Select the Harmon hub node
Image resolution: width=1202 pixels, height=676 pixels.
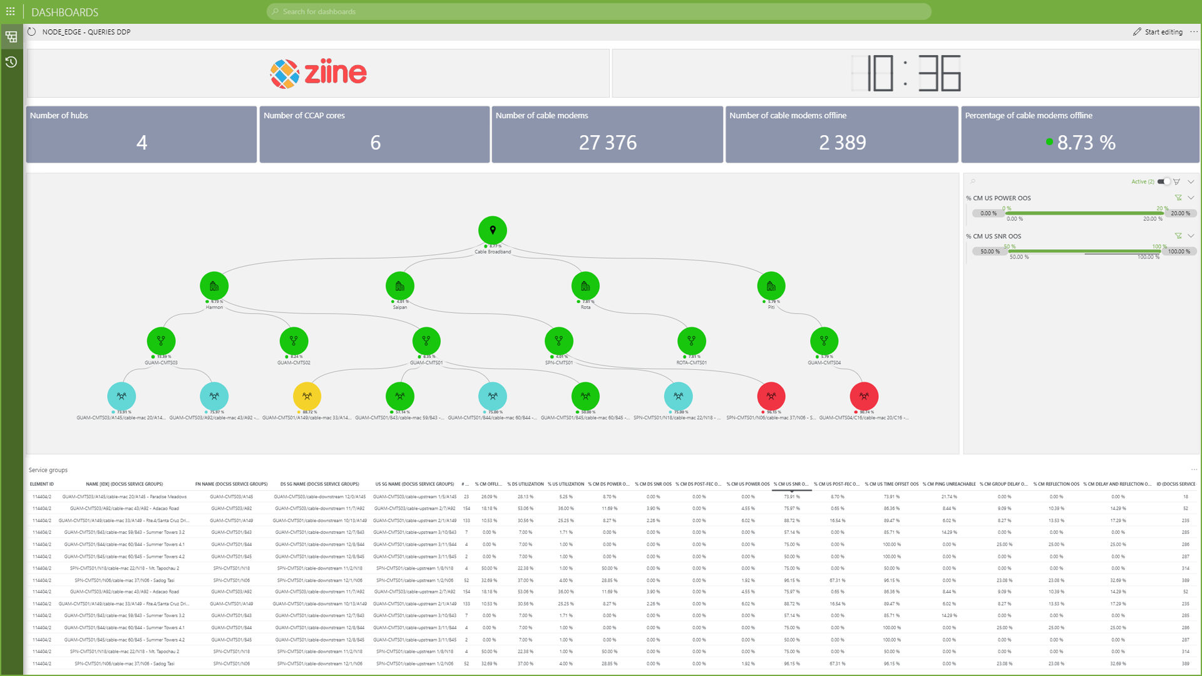point(214,286)
